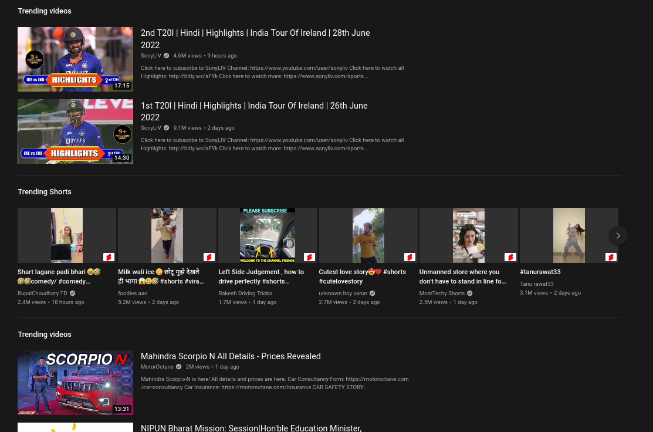Image resolution: width=653 pixels, height=432 pixels.
Task: Click the Shorts badge on Unmanned store thumbnail
Action: pyautogui.click(x=510, y=257)
